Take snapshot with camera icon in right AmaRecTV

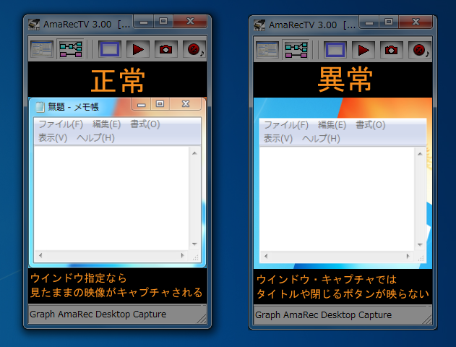(392, 50)
